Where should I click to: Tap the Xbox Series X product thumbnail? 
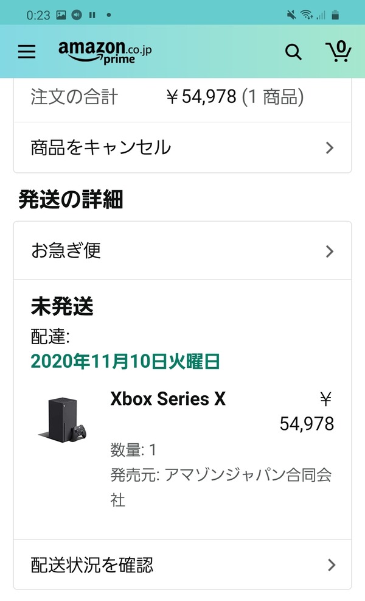[x=63, y=420]
